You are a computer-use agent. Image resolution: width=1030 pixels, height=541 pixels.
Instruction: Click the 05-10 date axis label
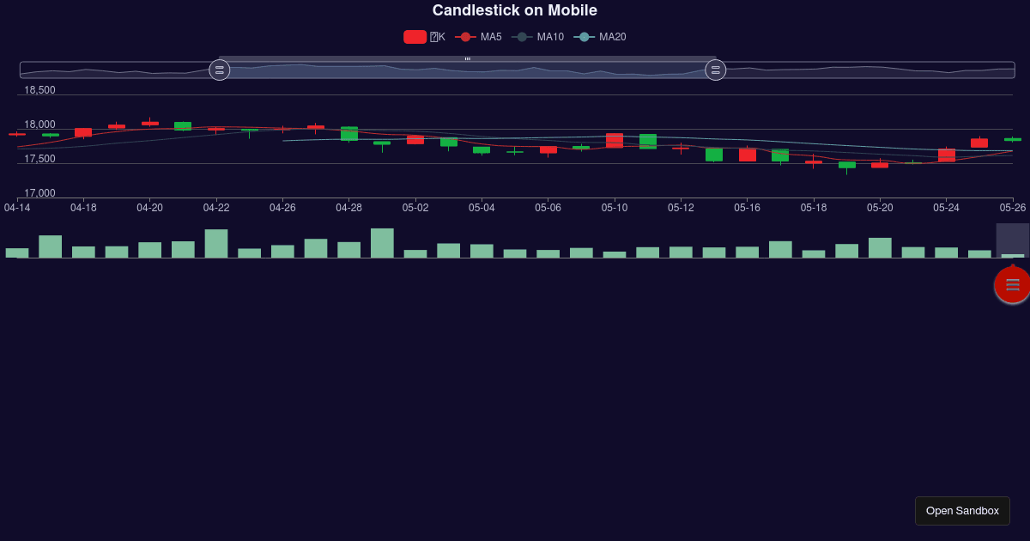(x=615, y=208)
